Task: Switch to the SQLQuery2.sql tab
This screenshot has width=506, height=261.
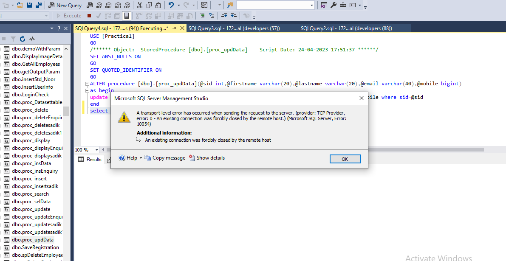Action: click(x=346, y=28)
